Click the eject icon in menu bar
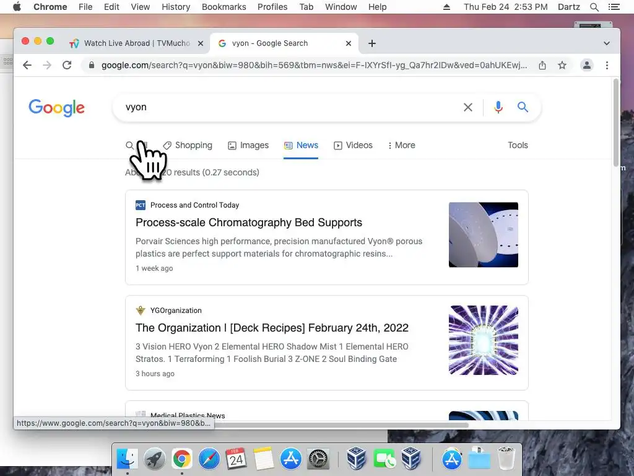634x476 pixels. coord(446,7)
